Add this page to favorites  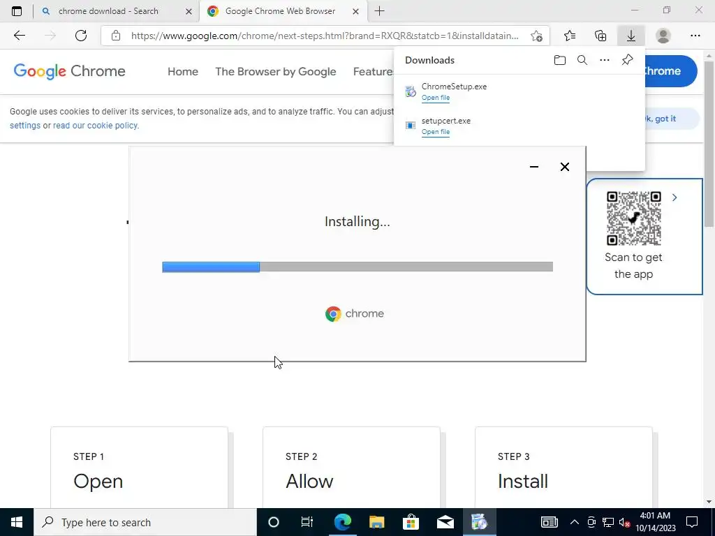(x=537, y=36)
